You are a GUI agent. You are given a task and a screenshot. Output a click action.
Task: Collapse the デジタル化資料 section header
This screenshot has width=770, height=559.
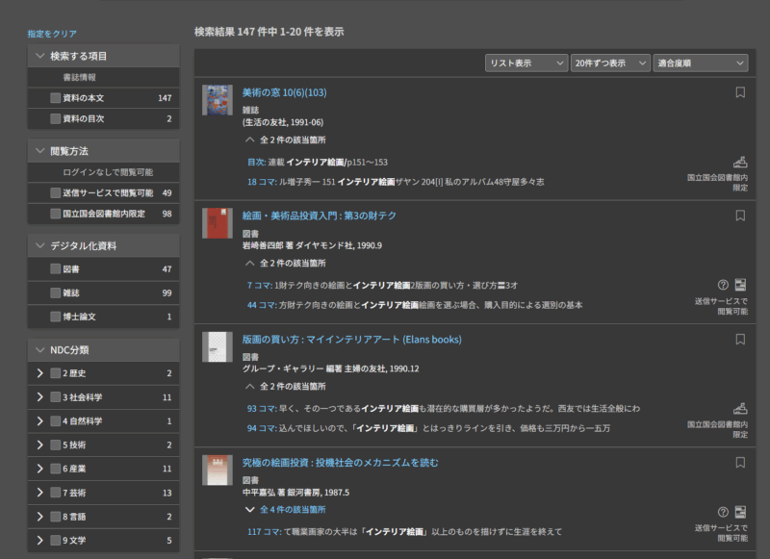coord(40,246)
